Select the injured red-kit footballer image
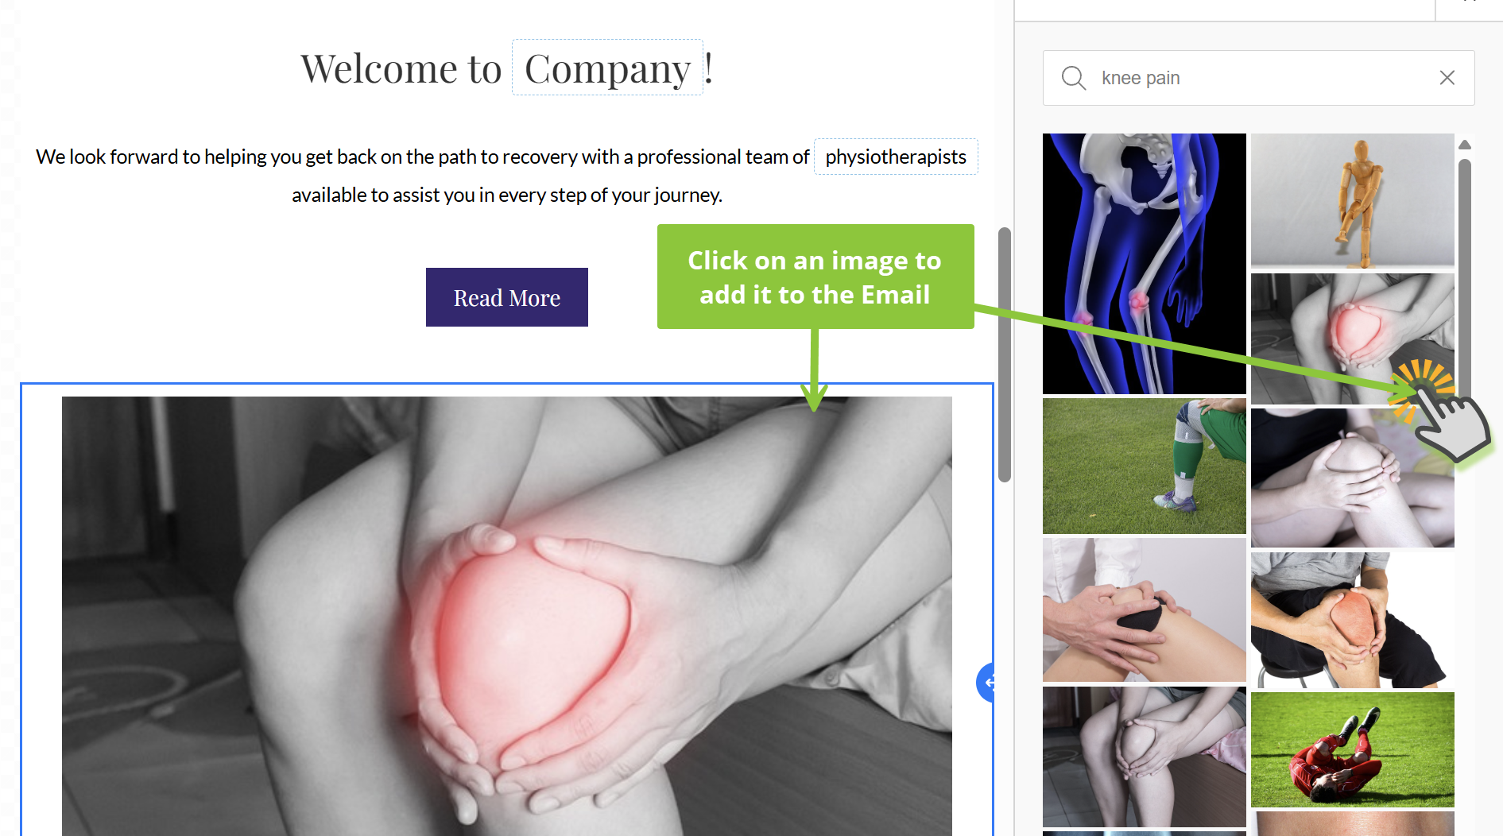The image size is (1503, 836). (1352, 749)
